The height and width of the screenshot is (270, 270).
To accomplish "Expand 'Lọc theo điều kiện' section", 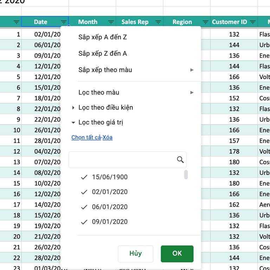I will click(105, 108).
